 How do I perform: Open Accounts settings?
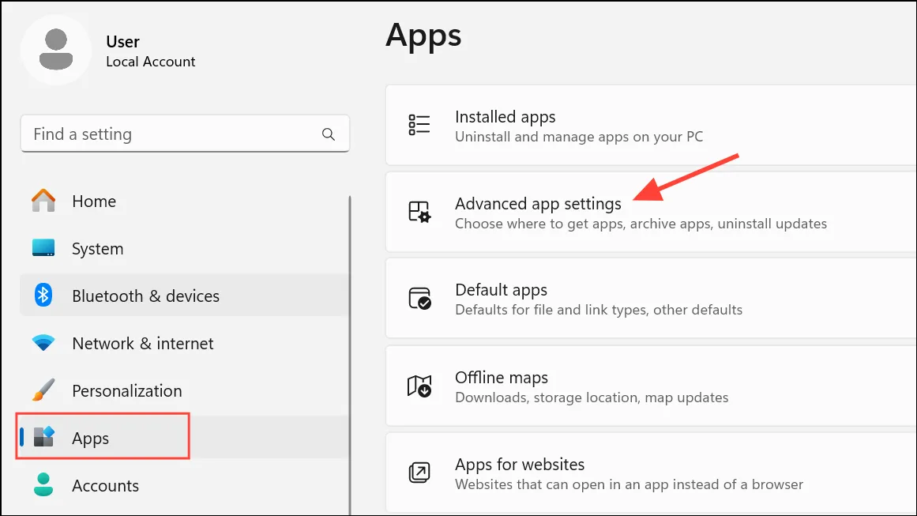point(185,485)
